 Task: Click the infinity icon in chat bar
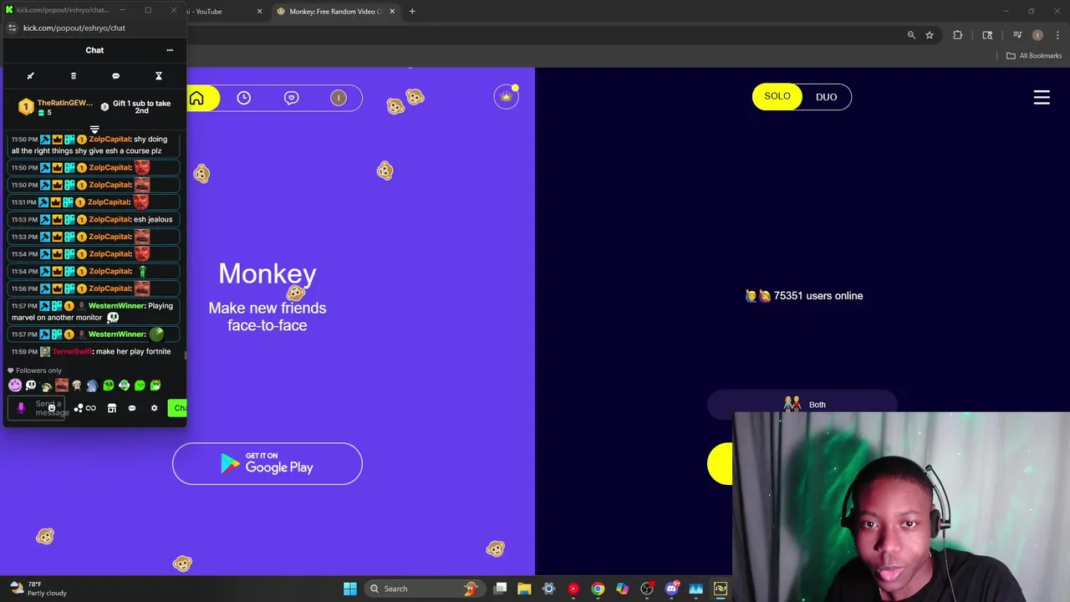[91, 408]
